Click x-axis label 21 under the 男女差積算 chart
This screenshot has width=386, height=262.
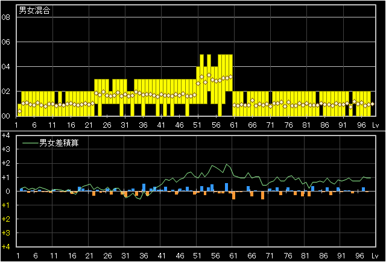89,256
